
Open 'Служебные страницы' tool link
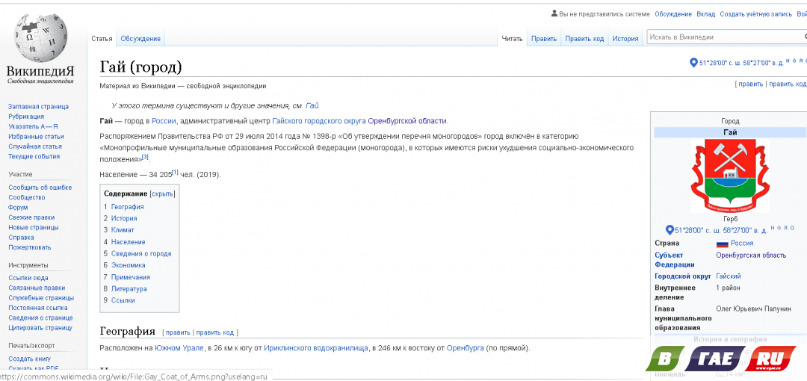click(41, 297)
